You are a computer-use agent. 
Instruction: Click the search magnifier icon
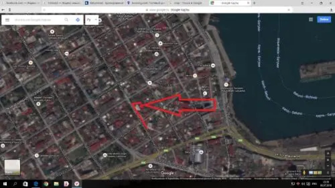point(67,20)
